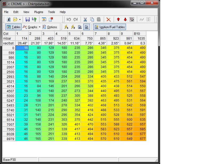The image size is (205, 164).
Task: Click the new file icon
Action: [x=9, y=19]
